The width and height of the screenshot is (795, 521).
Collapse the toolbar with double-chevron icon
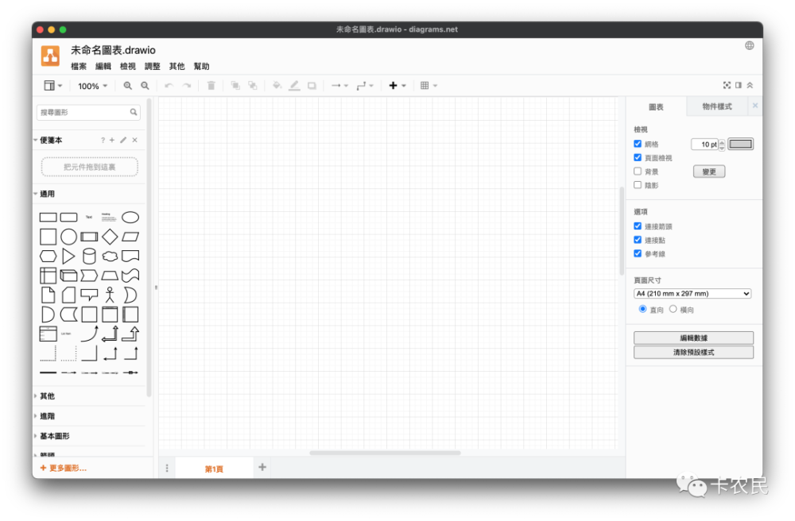tap(750, 85)
